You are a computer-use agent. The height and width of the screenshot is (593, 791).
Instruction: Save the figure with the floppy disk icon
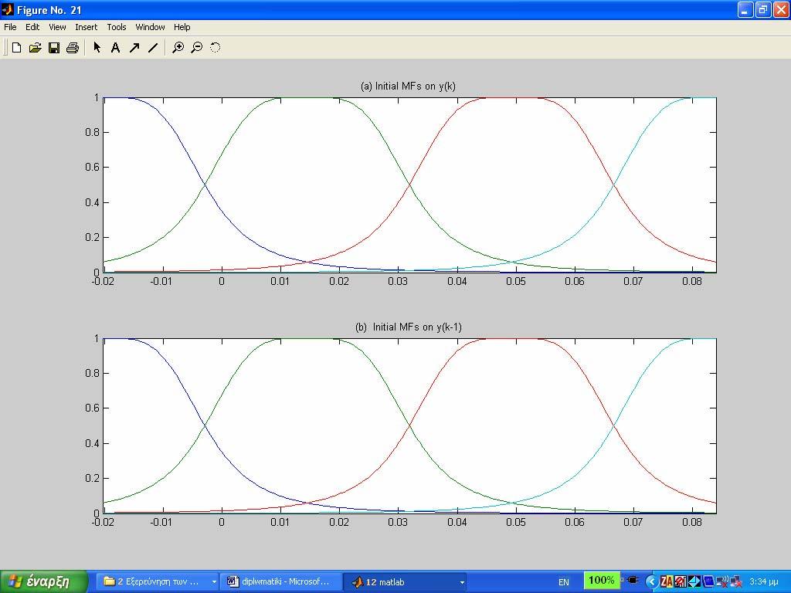click(54, 47)
